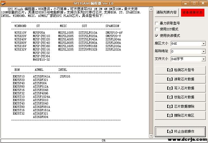Click chip entry SST25VF032B
This screenshot has width=208, height=143.
88,49
